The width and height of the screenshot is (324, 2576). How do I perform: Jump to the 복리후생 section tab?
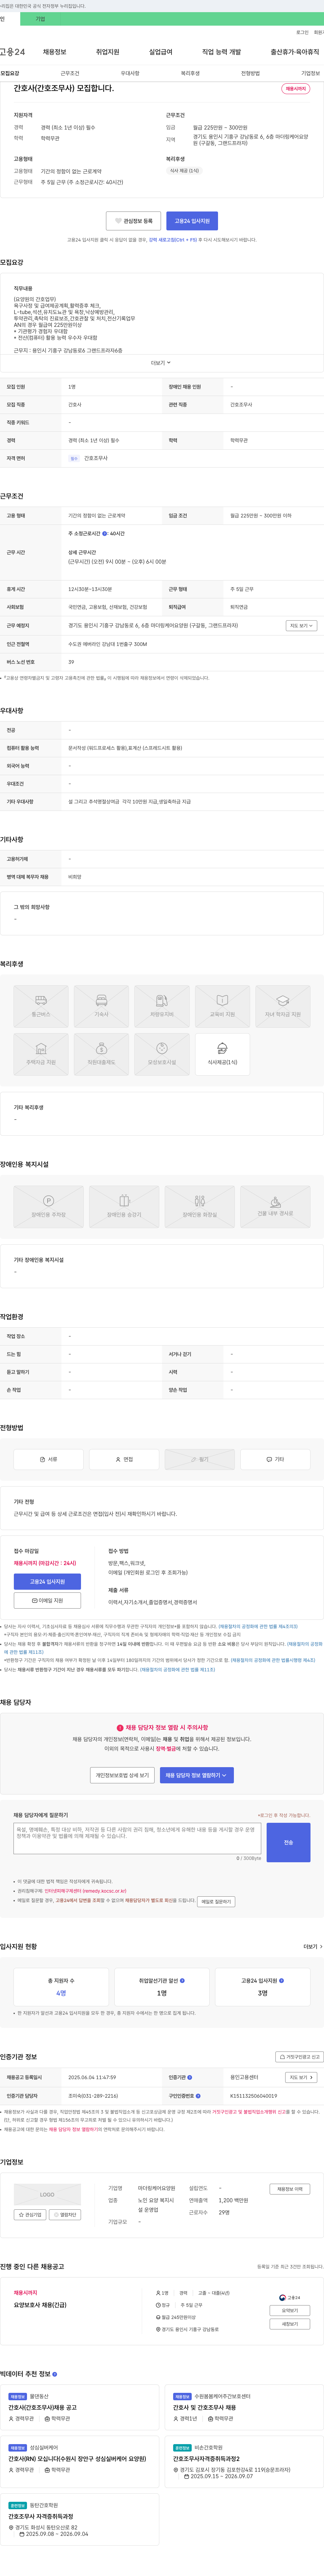click(190, 73)
